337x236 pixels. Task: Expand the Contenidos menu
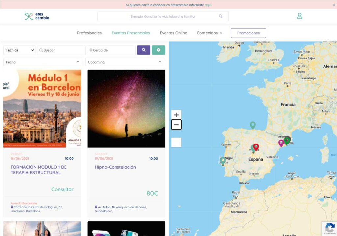210,33
